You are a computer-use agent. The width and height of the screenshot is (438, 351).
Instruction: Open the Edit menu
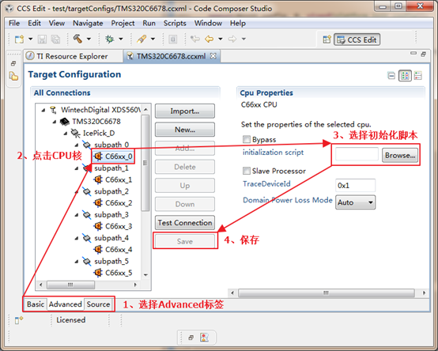[x=34, y=23]
